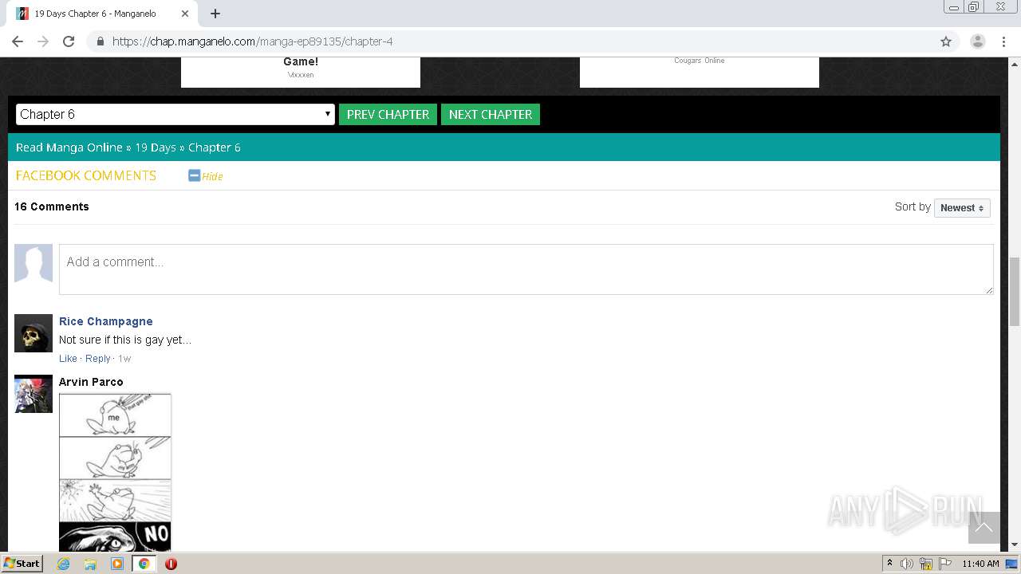The width and height of the screenshot is (1021, 574).
Task: Switch to Chrome in the taskbar
Action: point(144,564)
